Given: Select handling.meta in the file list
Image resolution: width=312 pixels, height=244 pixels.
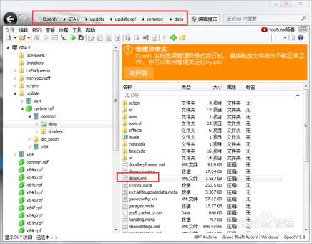Looking at the screenshot, I should [142, 220].
